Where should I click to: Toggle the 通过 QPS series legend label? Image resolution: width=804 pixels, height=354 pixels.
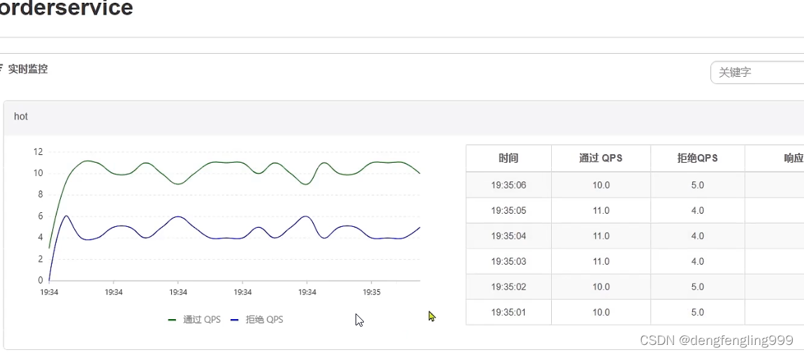point(202,320)
